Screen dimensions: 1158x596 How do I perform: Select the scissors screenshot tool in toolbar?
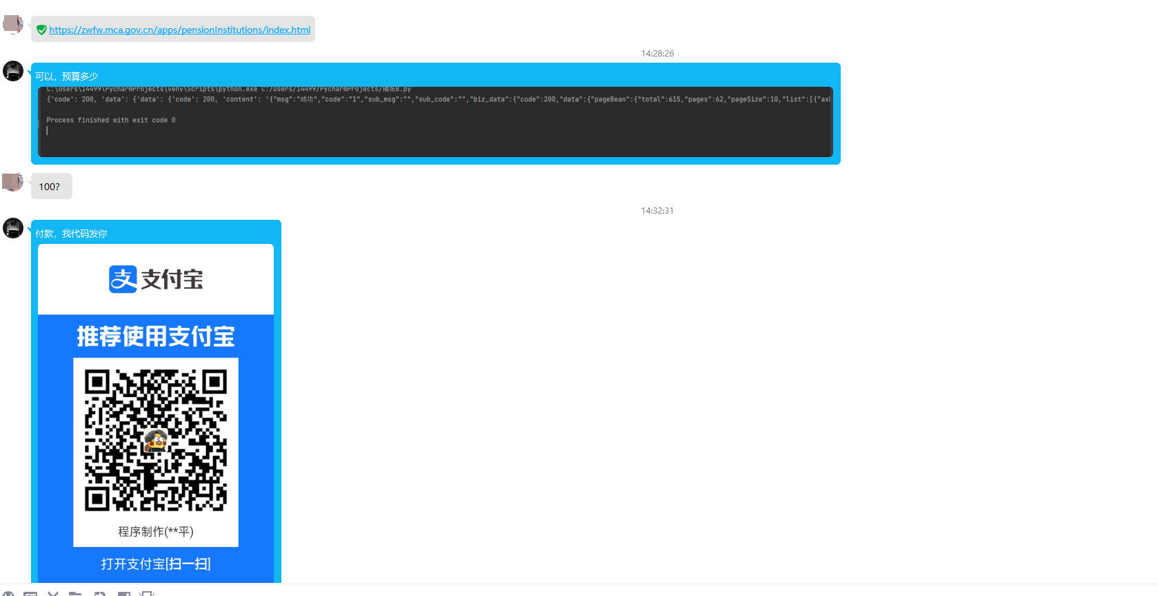[x=53, y=593]
